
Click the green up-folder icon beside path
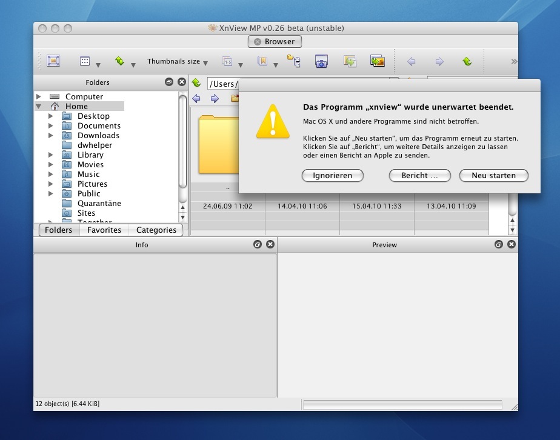pyautogui.click(x=196, y=83)
